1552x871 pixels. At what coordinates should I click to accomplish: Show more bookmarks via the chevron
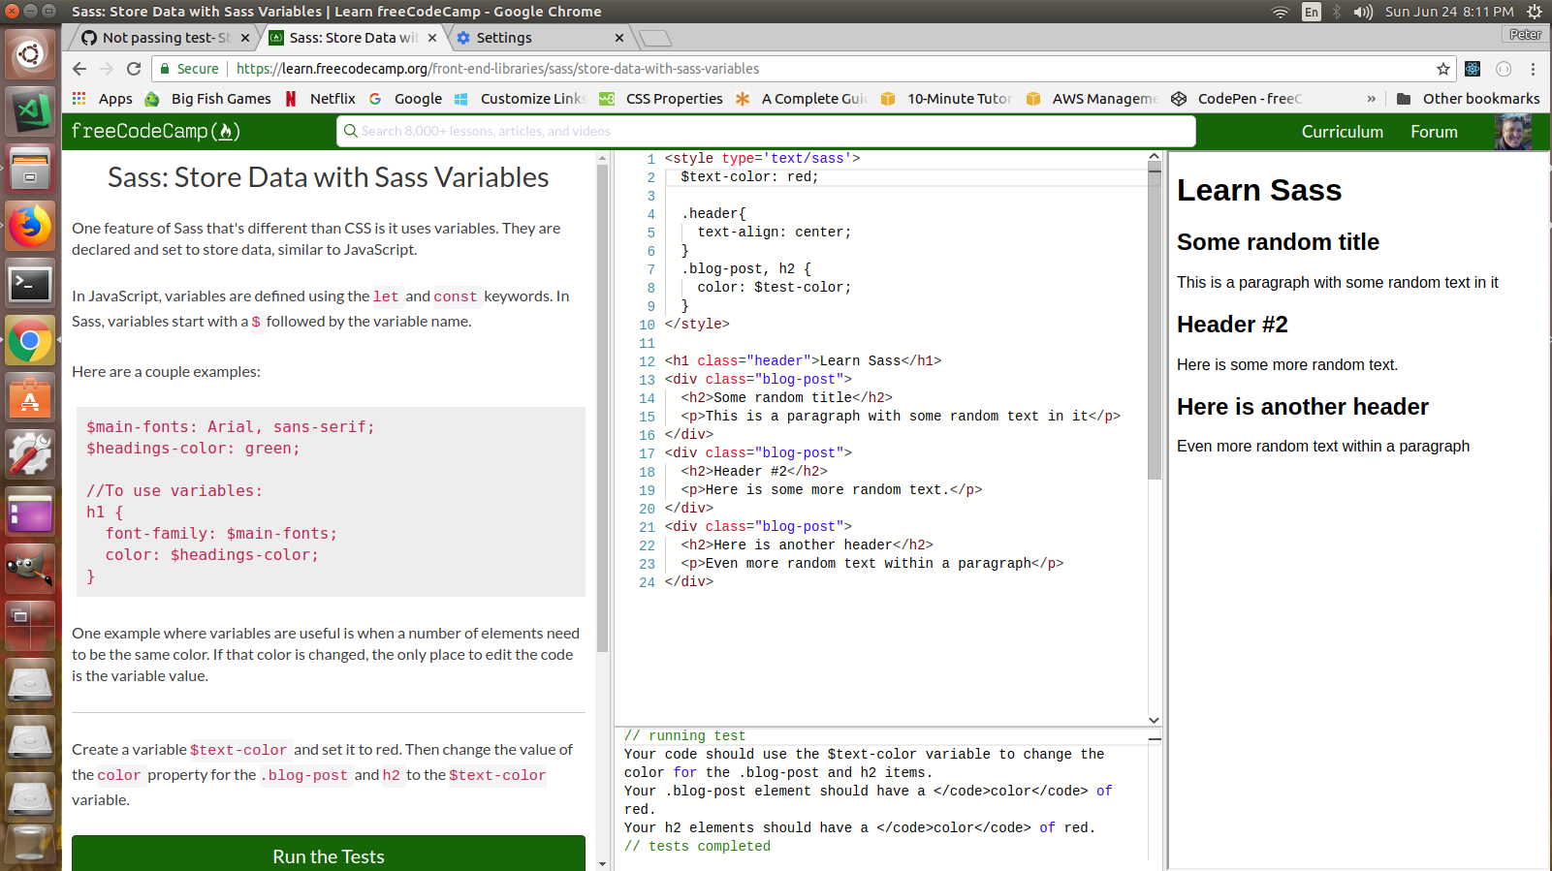(1371, 99)
